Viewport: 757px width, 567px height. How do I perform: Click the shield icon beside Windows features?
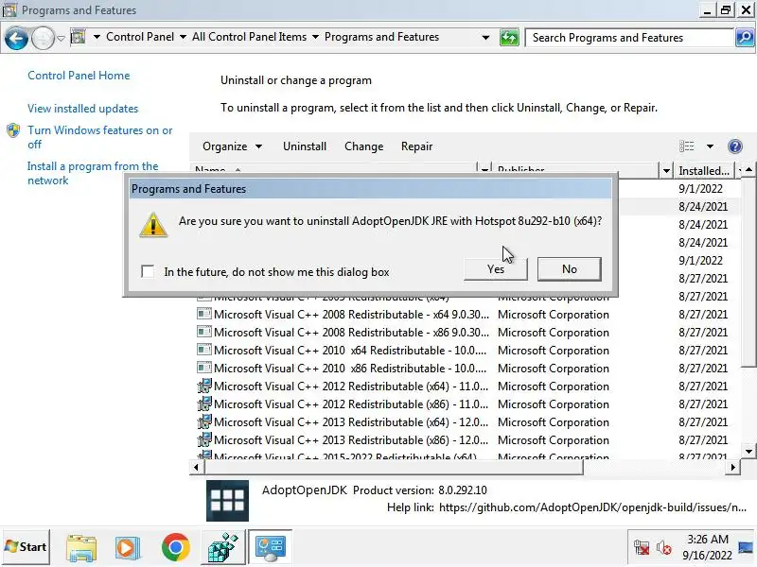tap(13, 130)
